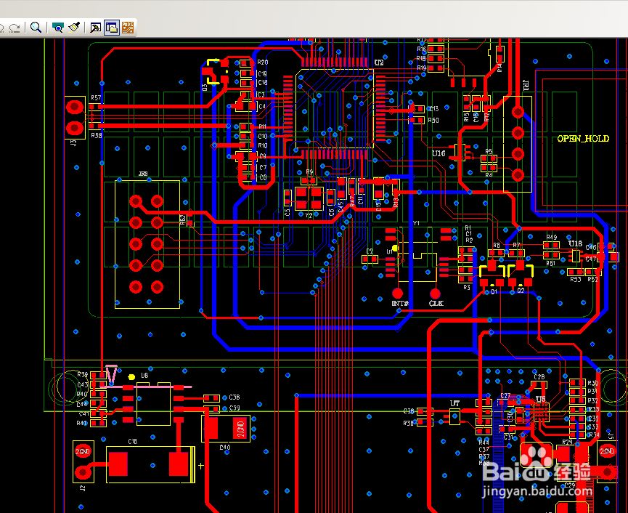Select the C2 capacitor label
The height and width of the screenshot is (513, 628).
coord(370,251)
